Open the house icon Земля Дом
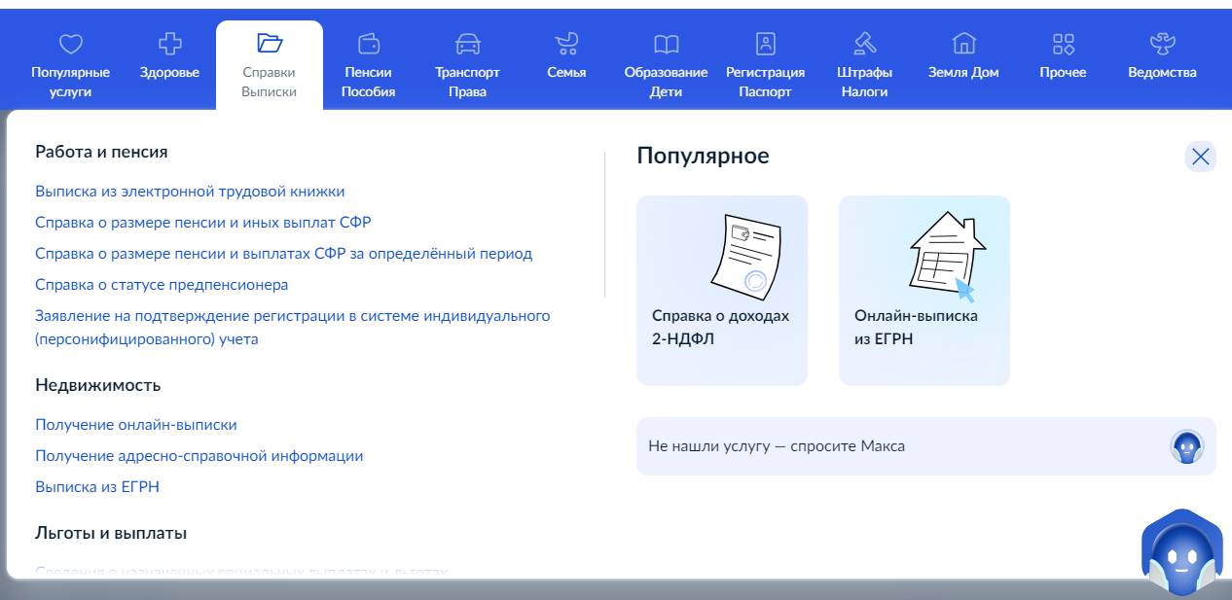This screenshot has width=1232, height=600. click(x=963, y=44)
